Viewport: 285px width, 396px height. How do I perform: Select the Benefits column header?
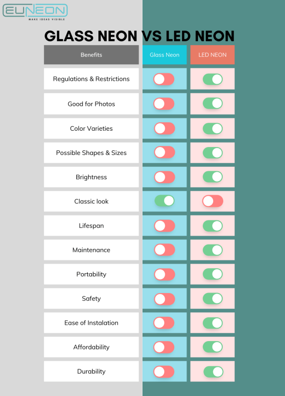click(92, 55)
